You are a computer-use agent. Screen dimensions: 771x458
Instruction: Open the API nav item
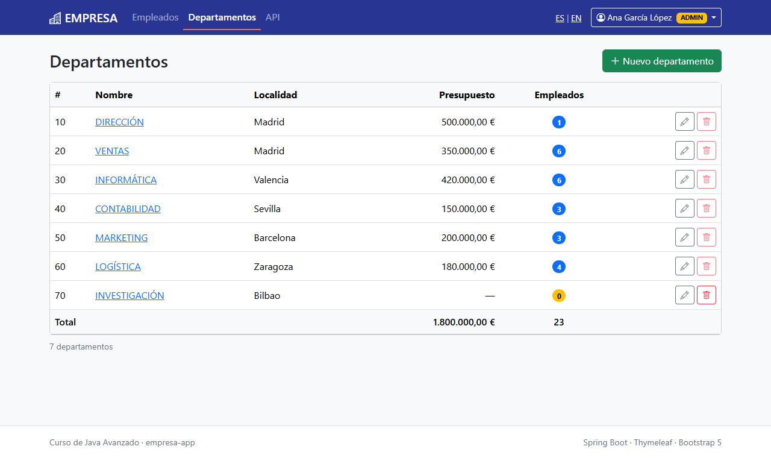click(x=273, y=17)
